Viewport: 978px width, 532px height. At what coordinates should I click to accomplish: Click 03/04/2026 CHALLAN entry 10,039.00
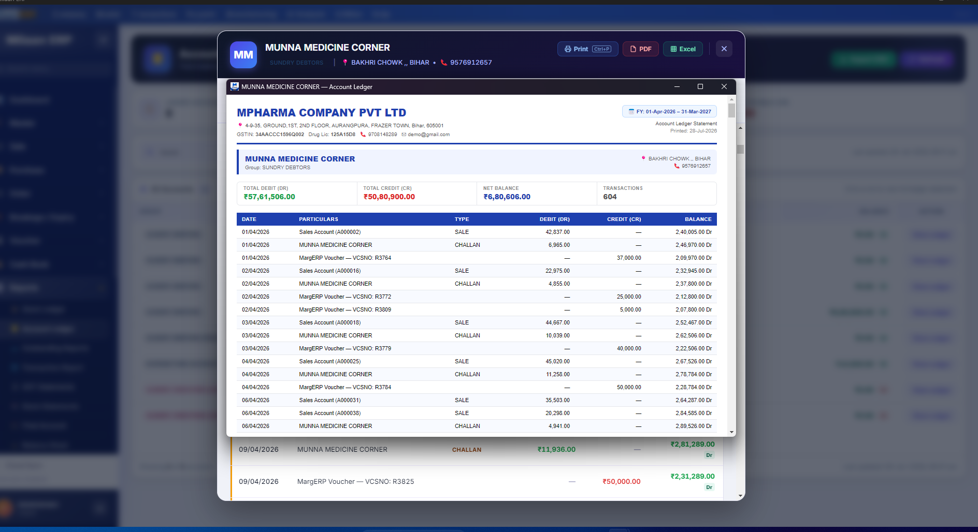(477, 335)
